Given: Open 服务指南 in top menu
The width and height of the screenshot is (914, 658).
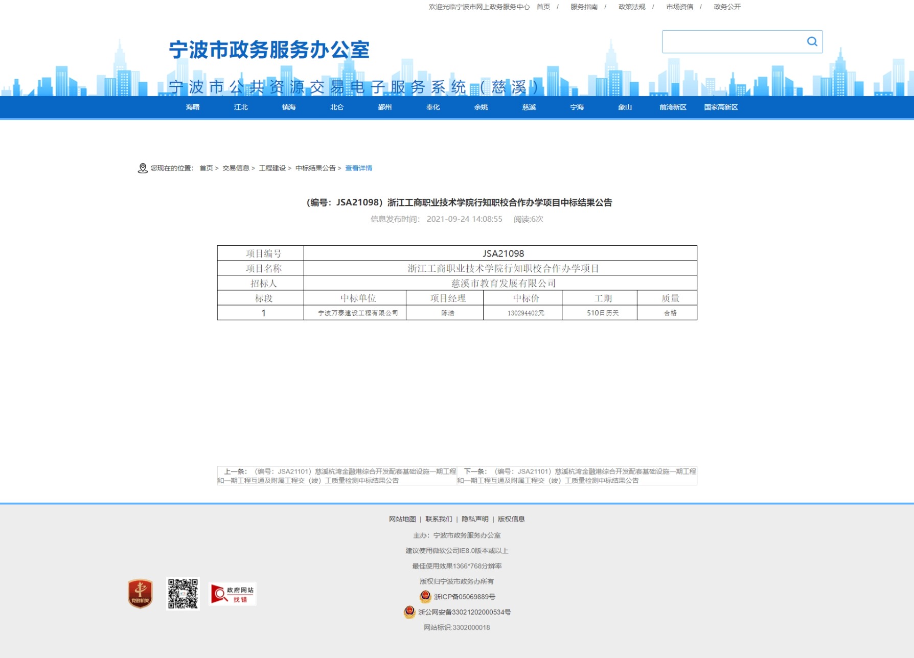Looking at the screenshot, I should 584,7.
